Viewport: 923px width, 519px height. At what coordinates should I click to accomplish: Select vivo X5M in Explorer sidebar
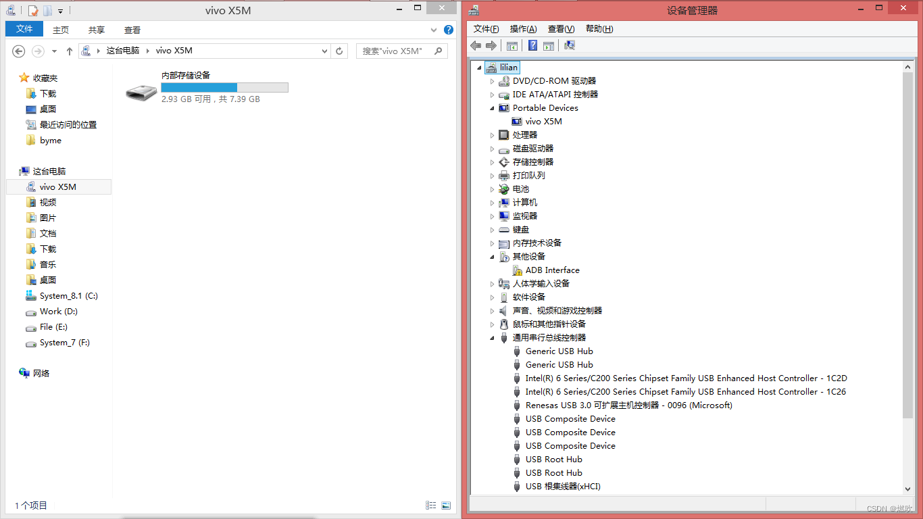[x=58, y=187]
